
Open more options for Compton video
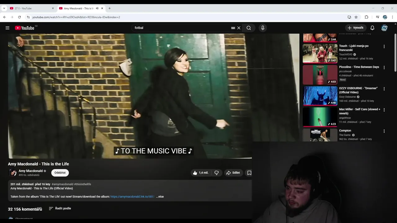(384, 131)
